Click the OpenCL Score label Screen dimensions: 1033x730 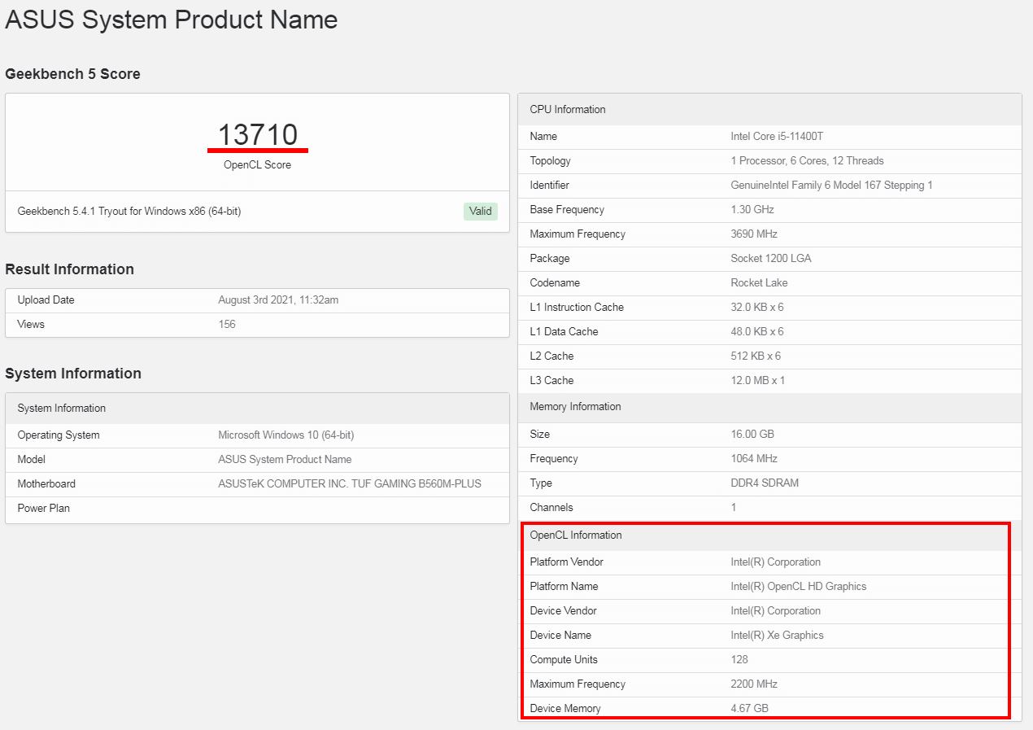click(x=257, y=164)
